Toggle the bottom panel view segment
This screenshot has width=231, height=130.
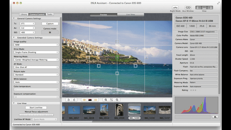[204, 8]
